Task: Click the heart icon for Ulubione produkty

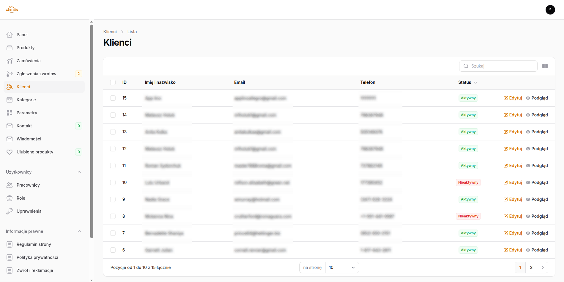Action: pyautogui.click(x=10, y=152)
